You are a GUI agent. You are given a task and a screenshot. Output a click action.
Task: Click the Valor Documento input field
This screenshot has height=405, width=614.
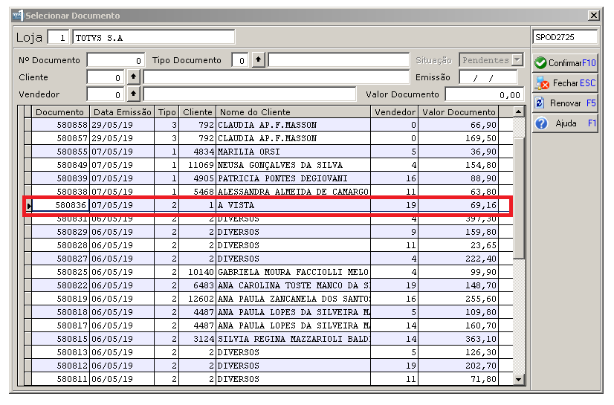click(x=485, y=94)
